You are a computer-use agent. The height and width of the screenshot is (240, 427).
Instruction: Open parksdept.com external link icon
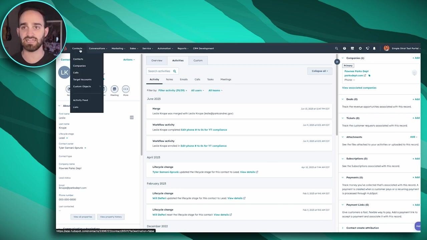[x=365, y=75]
